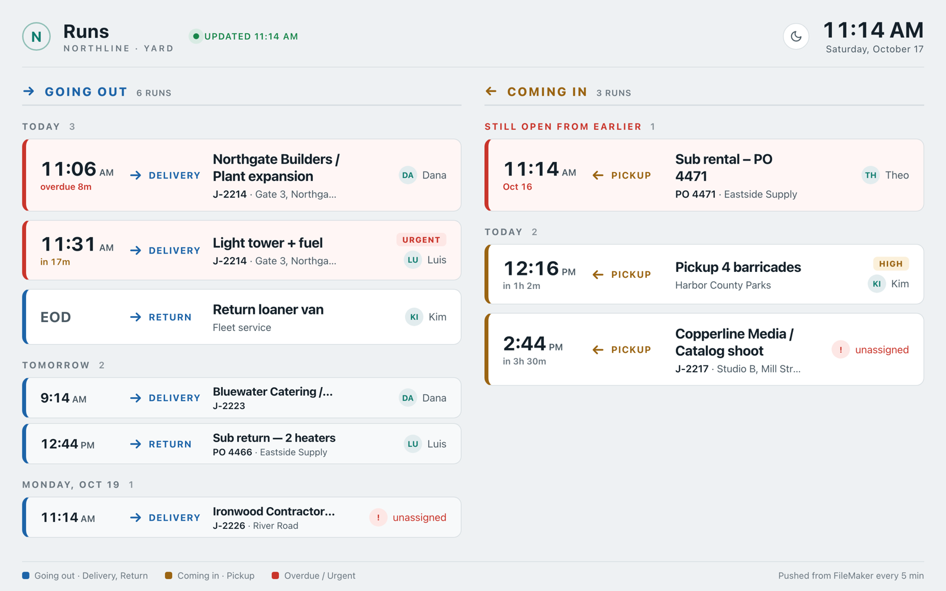Click the brown Coming in legend swatch
Viewport: 946px width, 591px height.
pyautogui.click(x=169, y=576)
